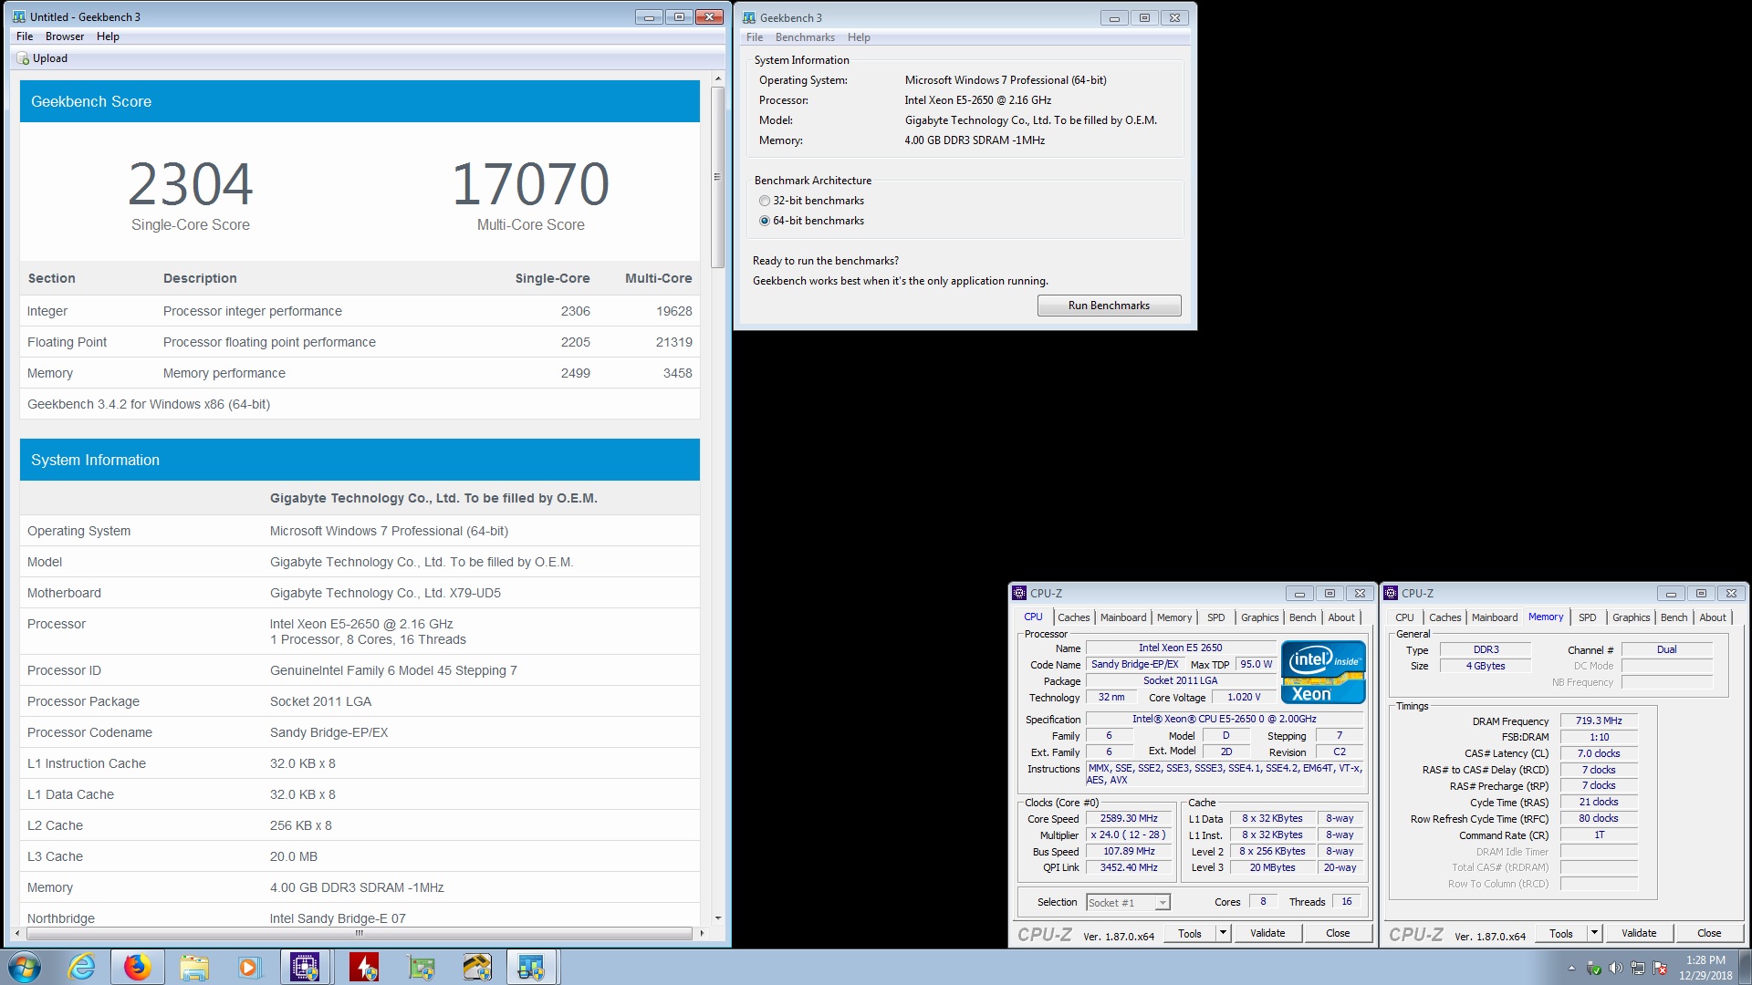Select the 64-bit benchmarks radio button
1752x985 pixels.
click(765, 221)
